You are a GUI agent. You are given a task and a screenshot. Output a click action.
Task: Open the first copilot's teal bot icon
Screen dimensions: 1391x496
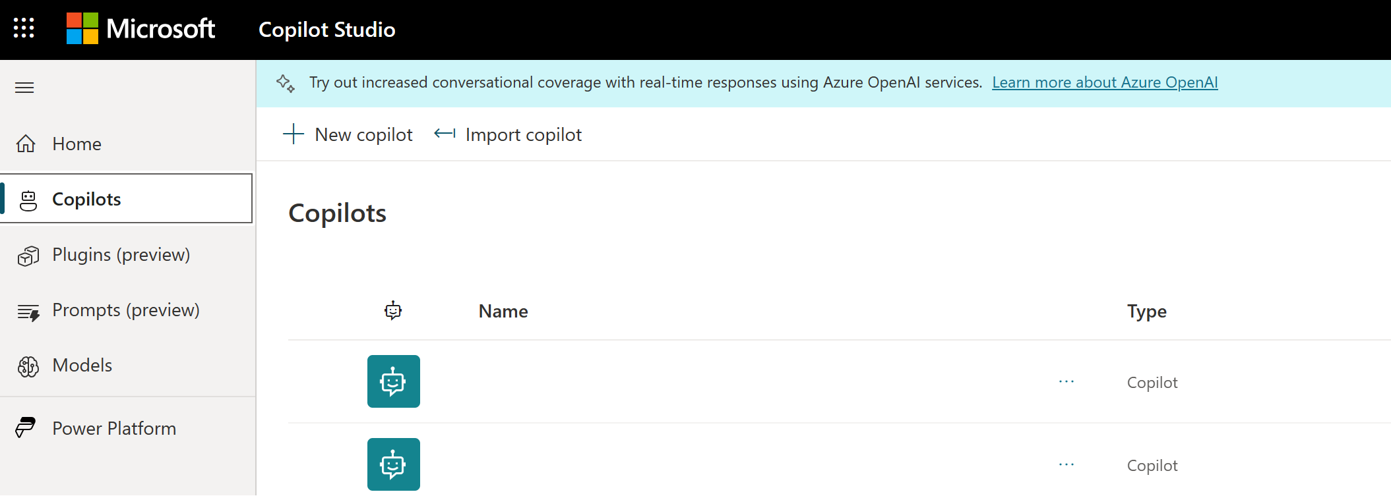click(x=394, y=381)
